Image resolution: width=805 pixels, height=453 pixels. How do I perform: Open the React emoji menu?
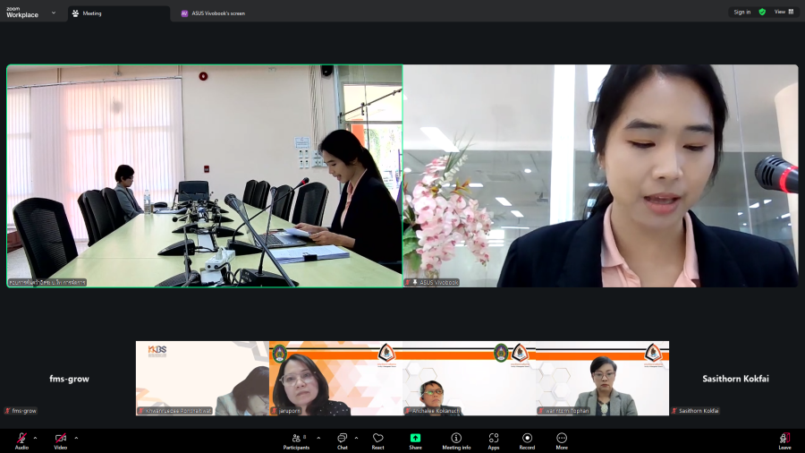coord(378,440)
